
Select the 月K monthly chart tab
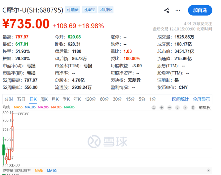[x=55, y=99]
